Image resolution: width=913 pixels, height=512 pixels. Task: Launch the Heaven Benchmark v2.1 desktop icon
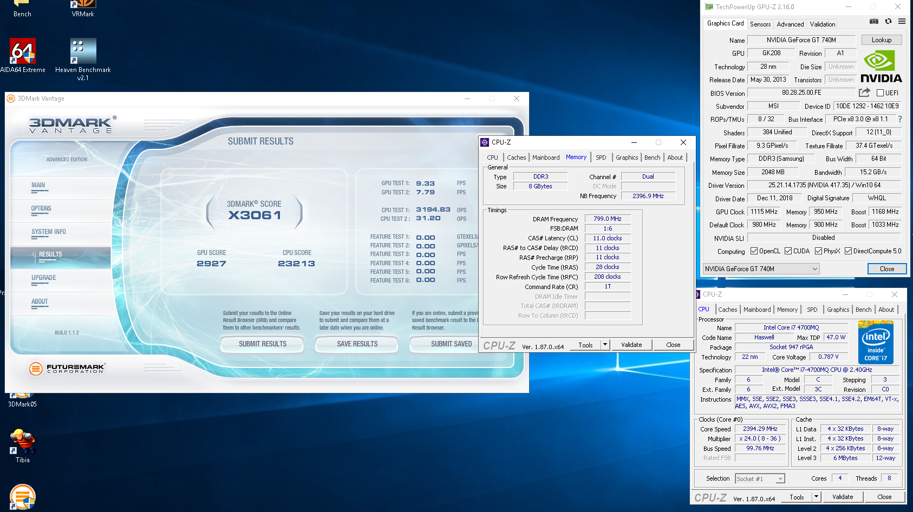(x=83, y=58)
